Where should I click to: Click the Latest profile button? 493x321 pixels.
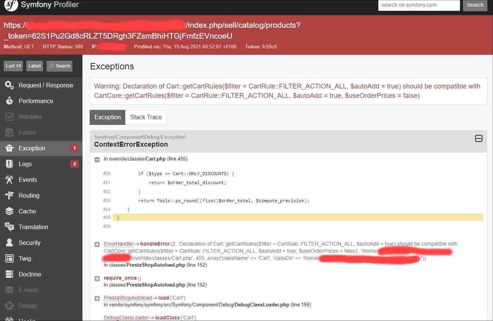click(x=34, y=66)
